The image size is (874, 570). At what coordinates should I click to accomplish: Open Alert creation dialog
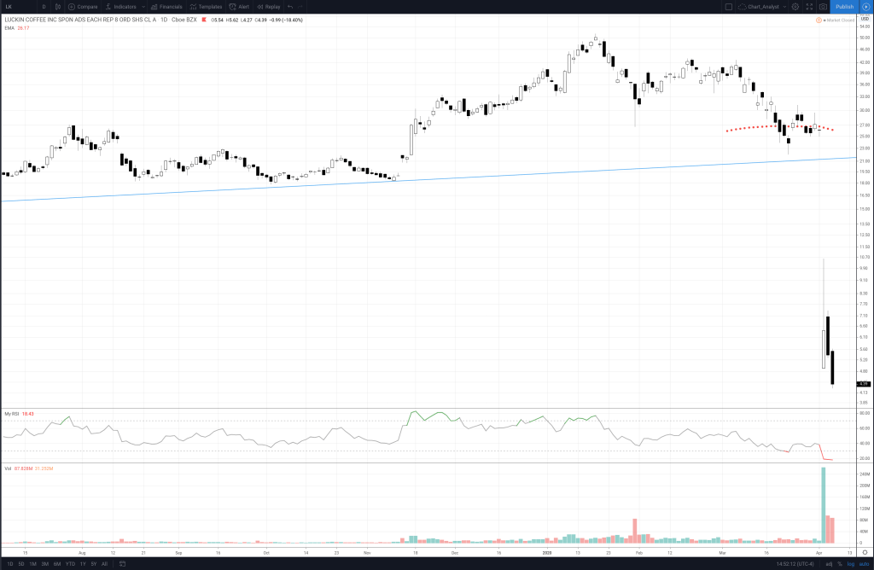pos(239,6)
